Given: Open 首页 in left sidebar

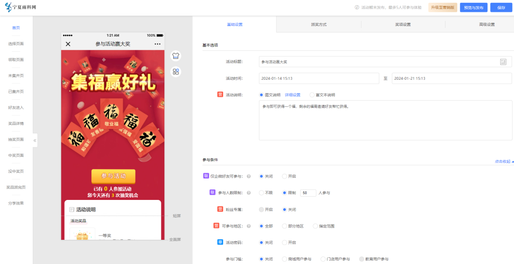Looking at the screenshot, I should point(16,28).
